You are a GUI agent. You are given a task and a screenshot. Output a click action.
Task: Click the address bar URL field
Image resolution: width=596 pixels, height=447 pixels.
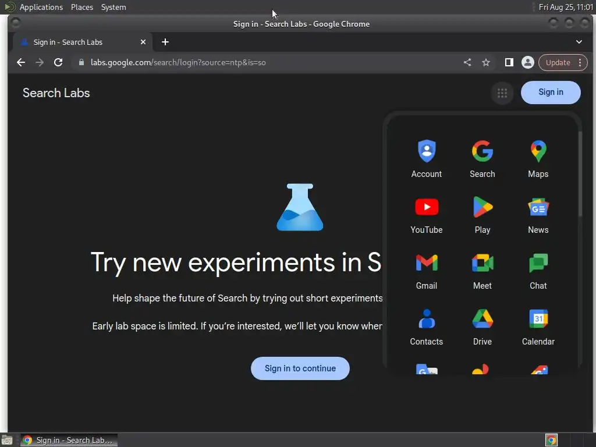coord(266,62)
